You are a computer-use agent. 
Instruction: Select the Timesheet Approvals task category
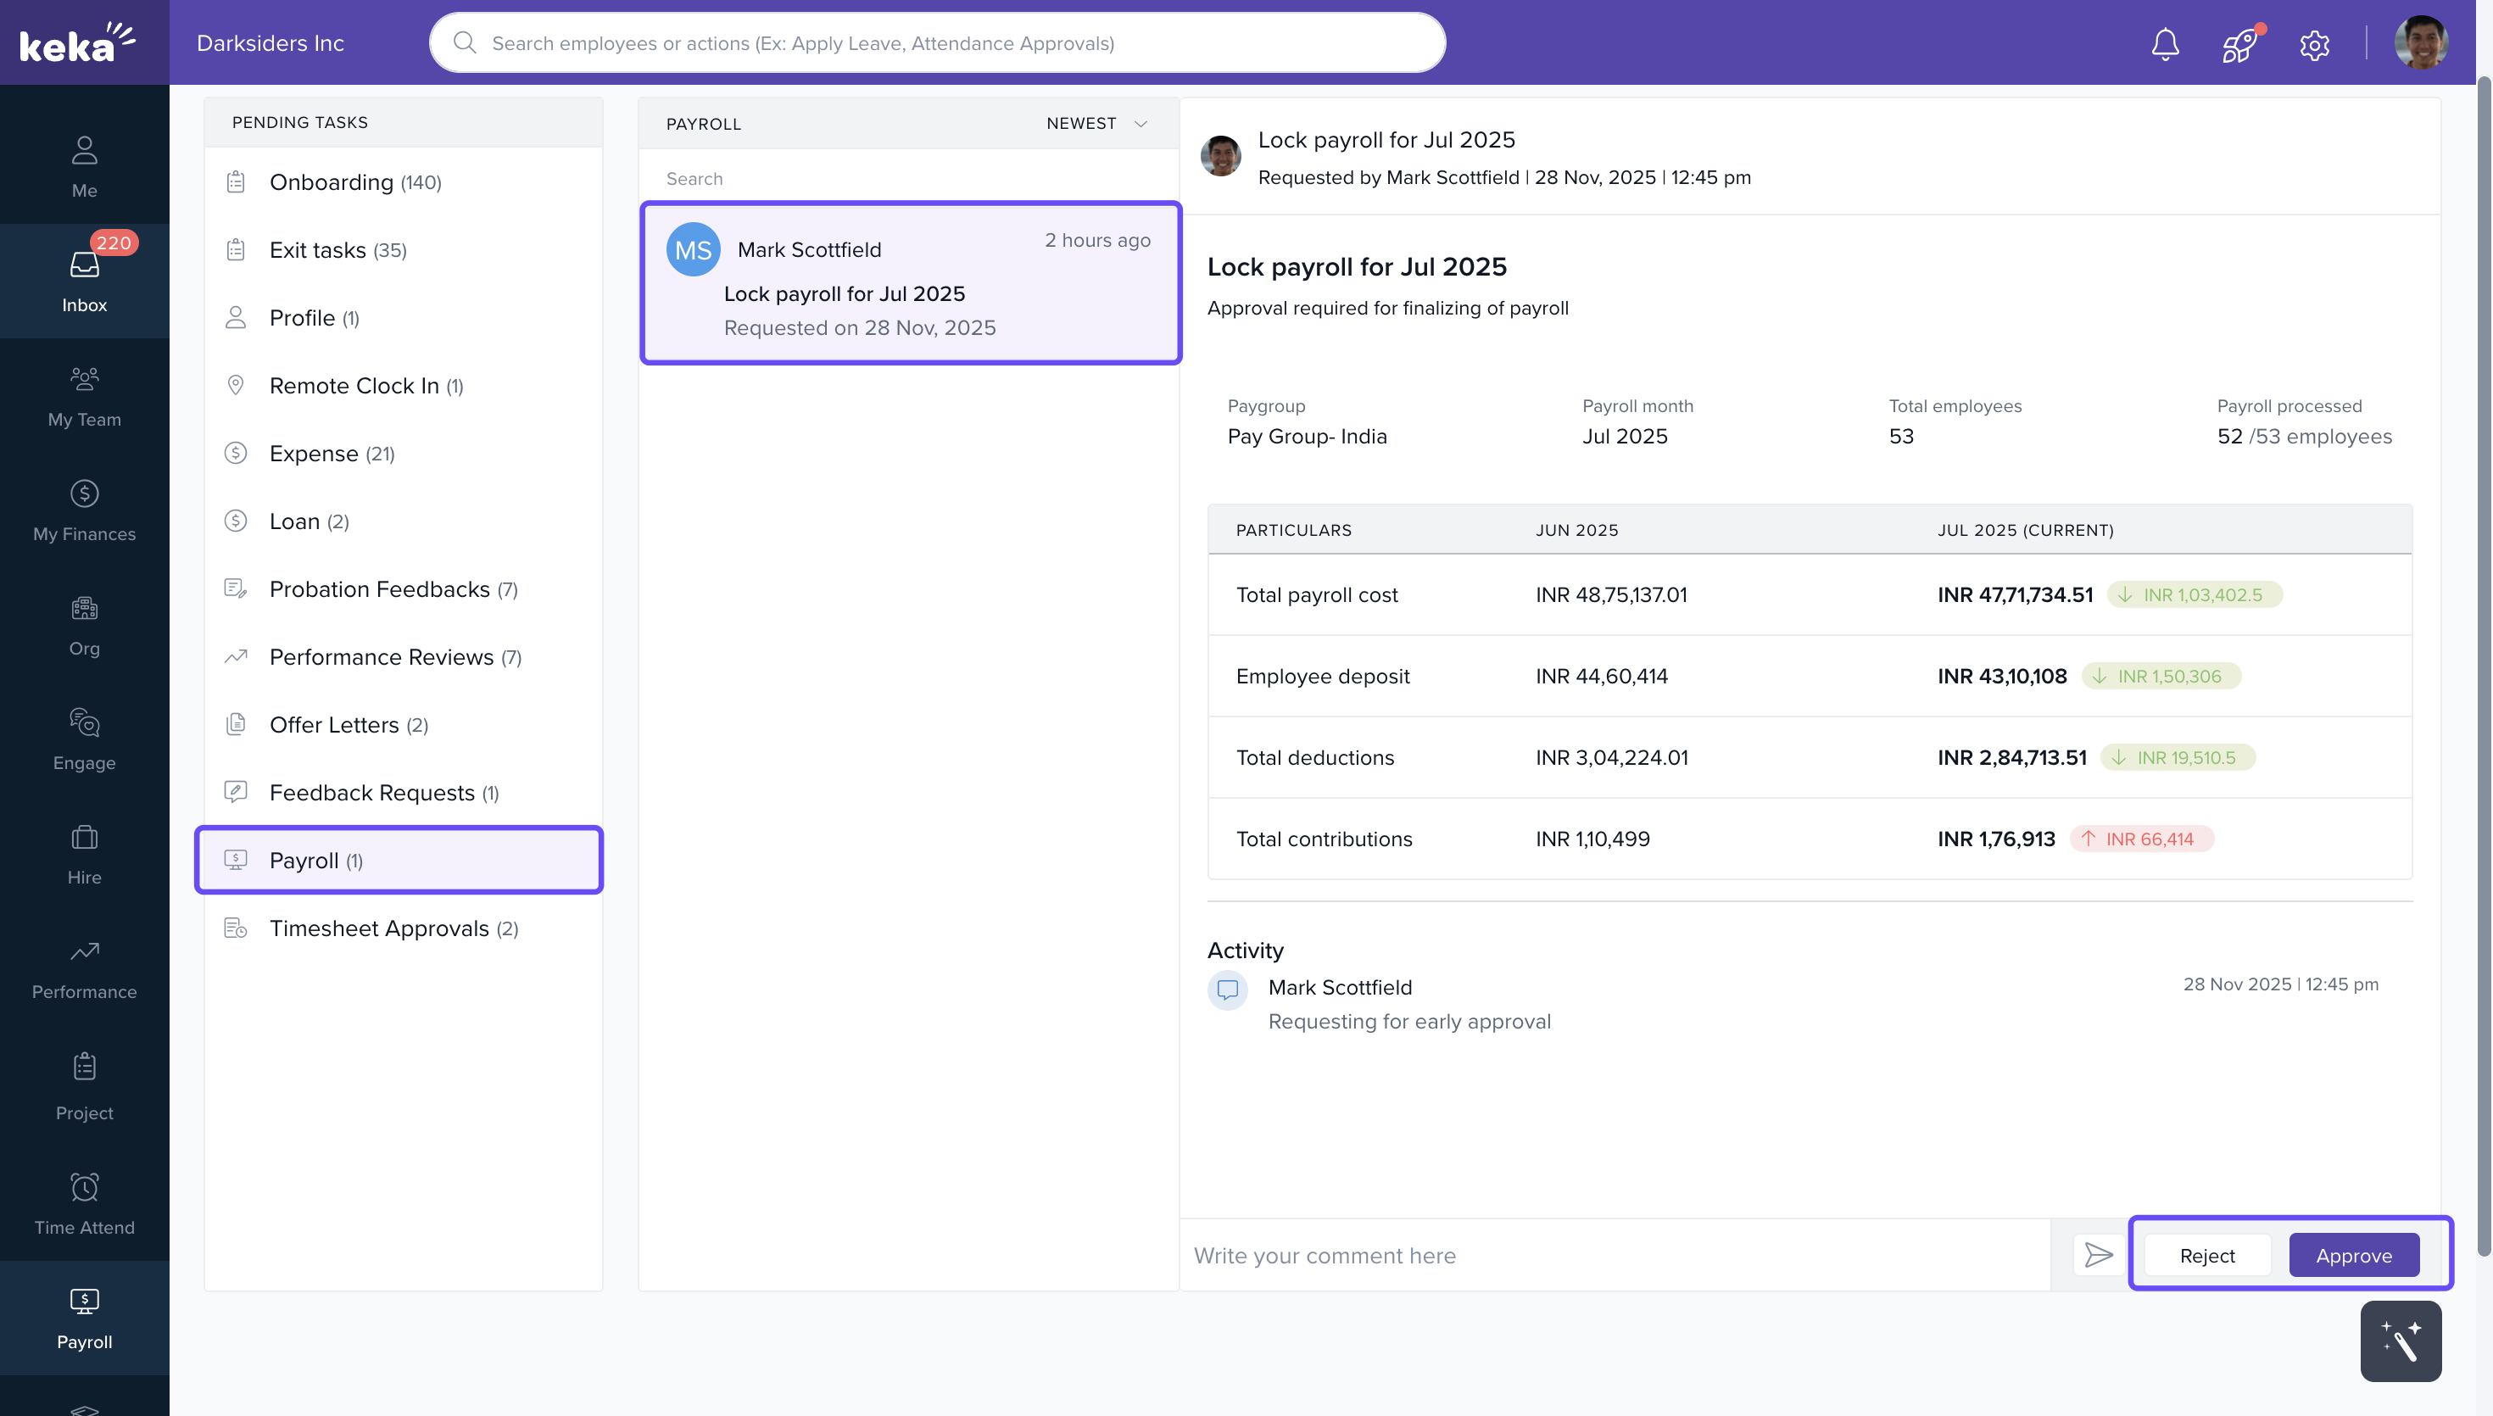pyautogui.click(x=393, y=928)
